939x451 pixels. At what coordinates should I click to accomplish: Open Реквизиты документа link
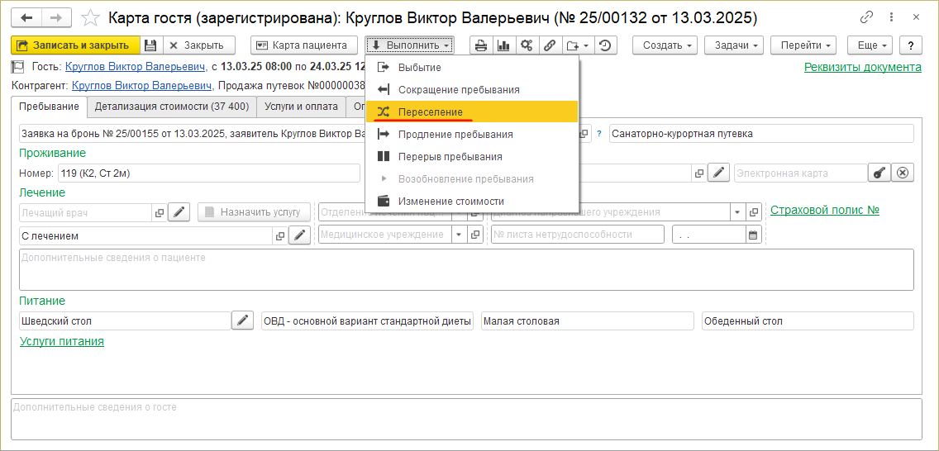pos(862,67)
